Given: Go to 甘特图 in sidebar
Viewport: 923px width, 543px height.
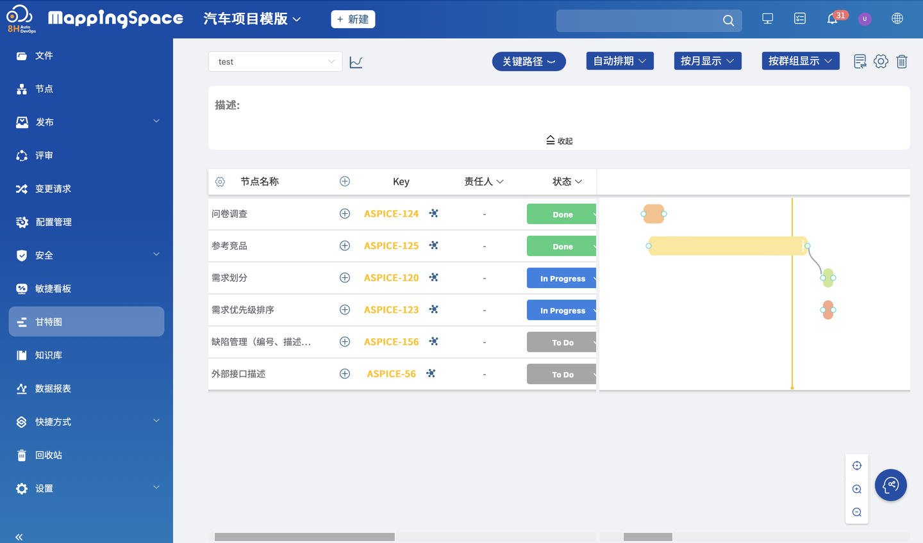Looking at the screenshot, I should 87,321.
